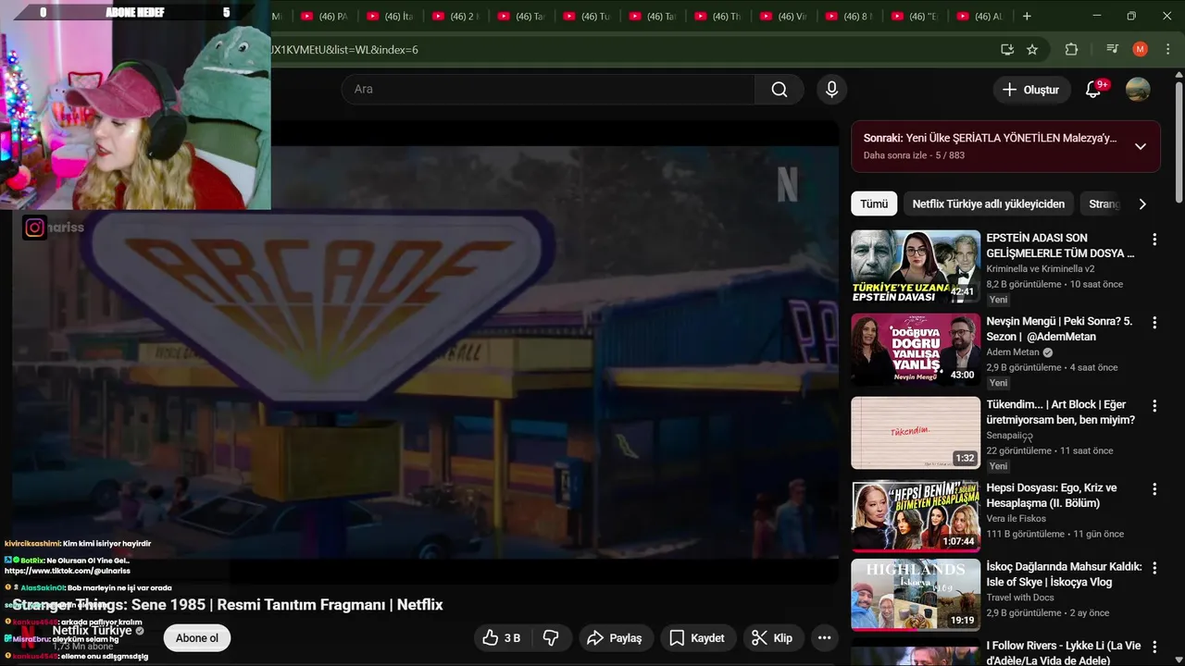Subscribe with Abone ol button

(197, 638)
